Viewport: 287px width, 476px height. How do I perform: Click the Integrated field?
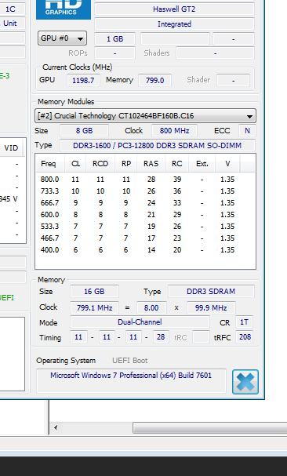[174, 24]
